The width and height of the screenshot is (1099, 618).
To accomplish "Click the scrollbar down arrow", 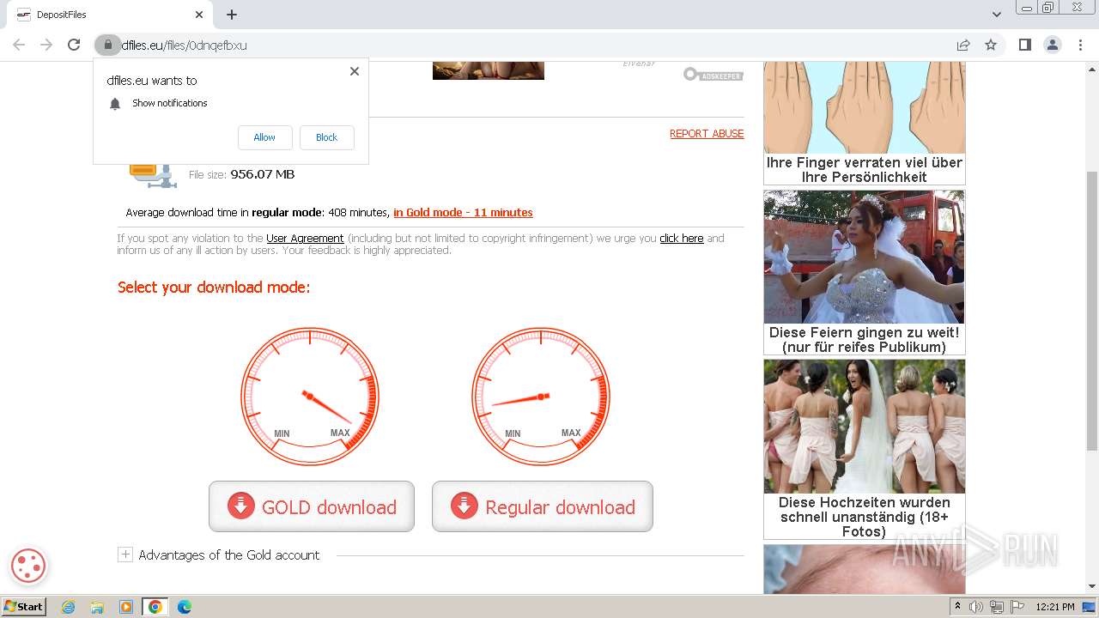I will (x=1091, y=586).
